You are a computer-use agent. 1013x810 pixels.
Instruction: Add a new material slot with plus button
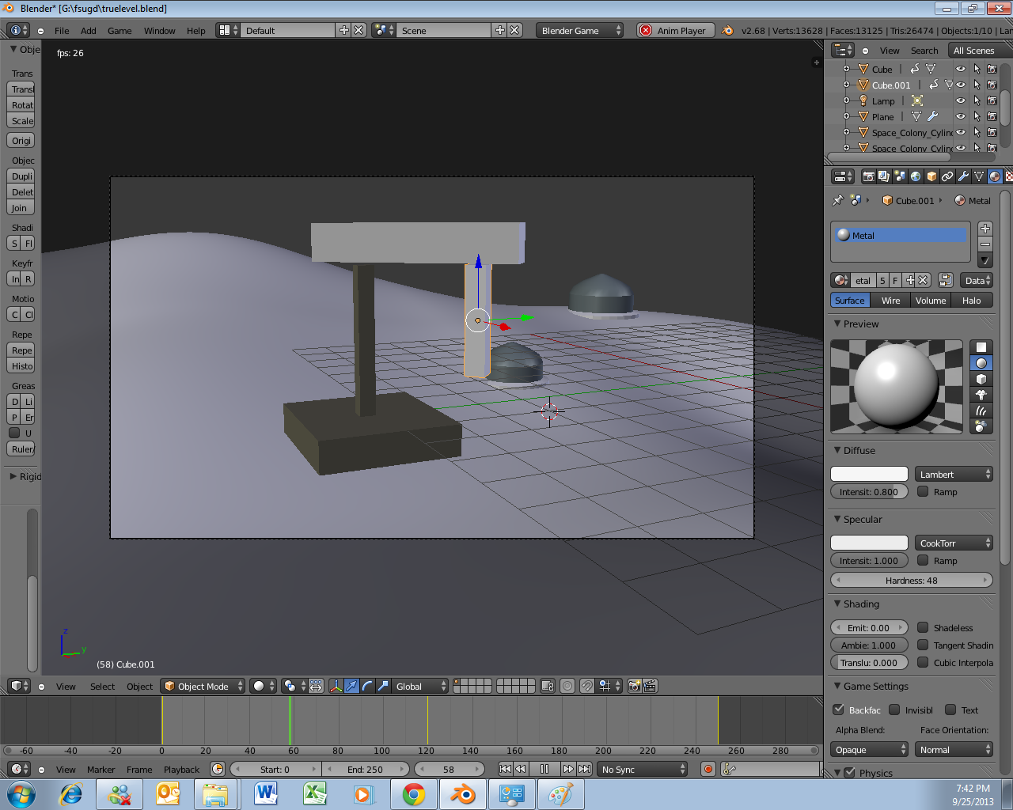(x=985, y=229)
